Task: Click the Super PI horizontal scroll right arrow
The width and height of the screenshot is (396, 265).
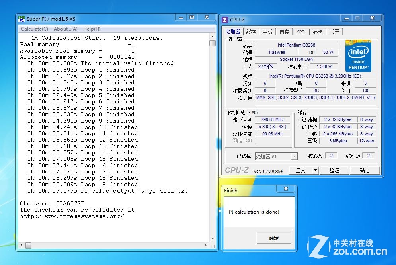Action: pos(206,245)
